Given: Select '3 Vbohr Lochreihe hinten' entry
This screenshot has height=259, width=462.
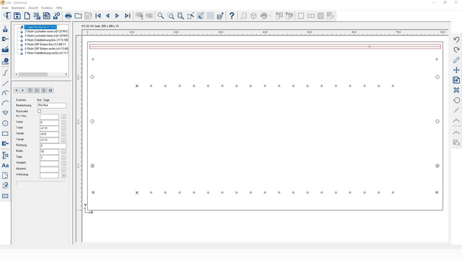Looking at the screenshot, I should pyautogui.click(x=46, y=36).
